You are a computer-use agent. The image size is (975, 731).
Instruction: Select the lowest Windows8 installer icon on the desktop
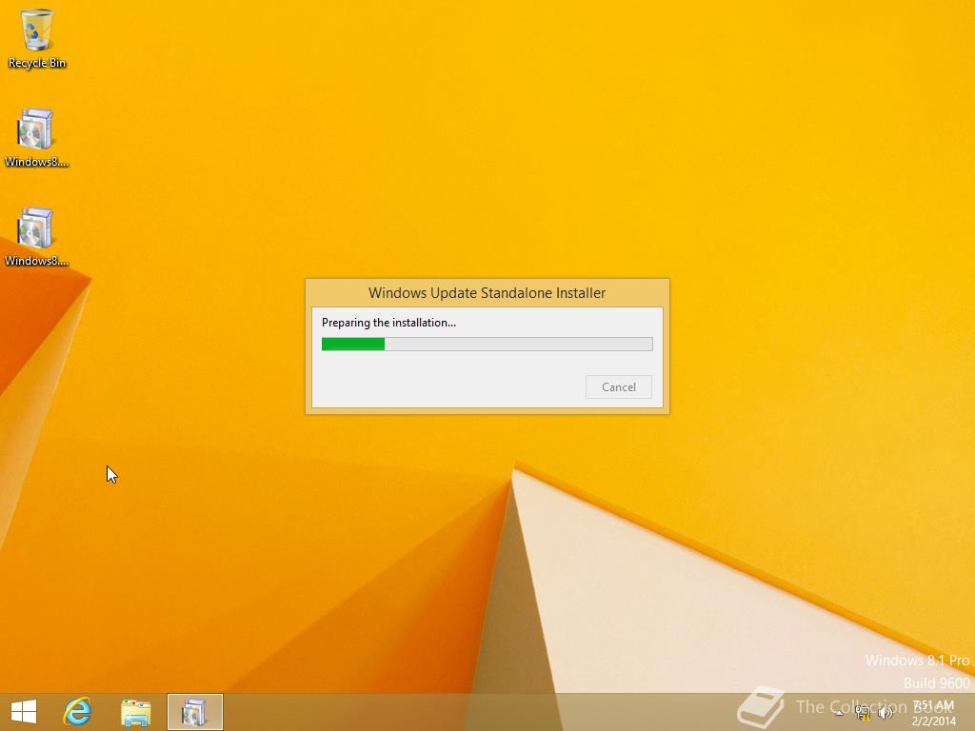pyautogui.click(x=36, y=237)
